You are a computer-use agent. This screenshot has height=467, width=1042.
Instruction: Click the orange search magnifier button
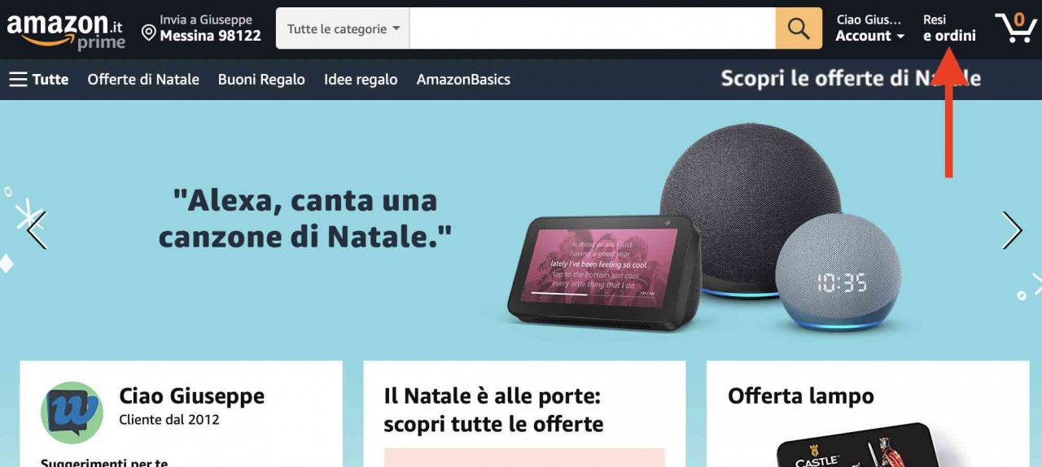pyautogui.click(x=799, y=28)
